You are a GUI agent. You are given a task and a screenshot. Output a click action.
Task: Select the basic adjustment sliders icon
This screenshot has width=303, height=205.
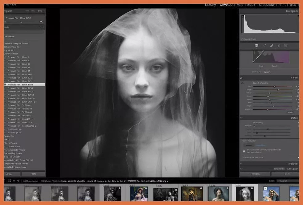pyautogui.click(x=256, y=46)
